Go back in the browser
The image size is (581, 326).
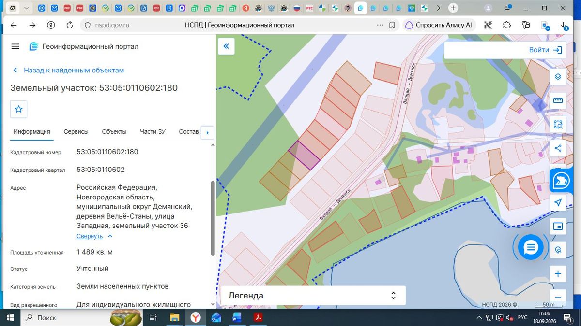click(x=14, y=25)
